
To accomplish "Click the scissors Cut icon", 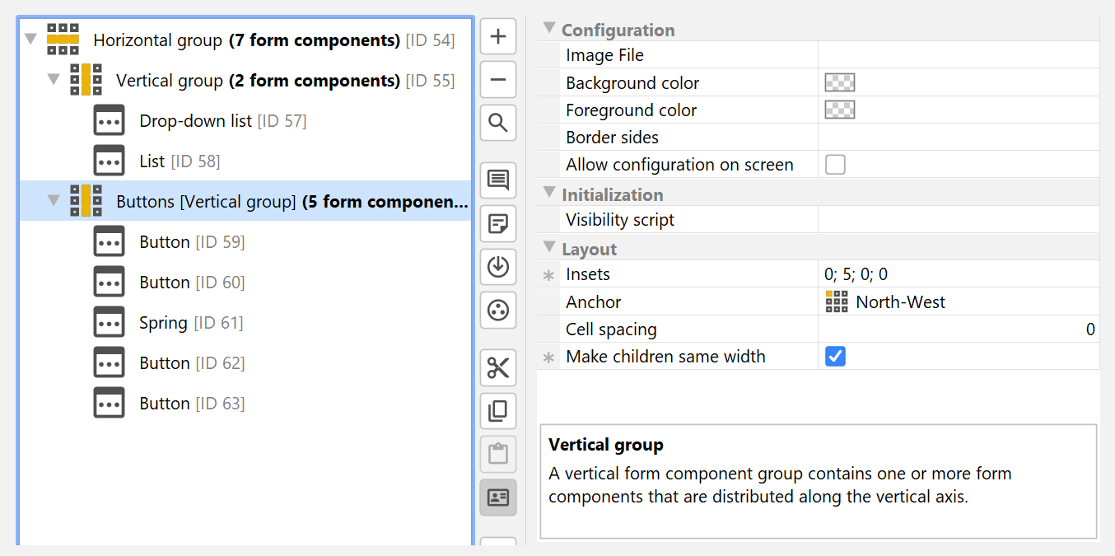I will 498,367.
